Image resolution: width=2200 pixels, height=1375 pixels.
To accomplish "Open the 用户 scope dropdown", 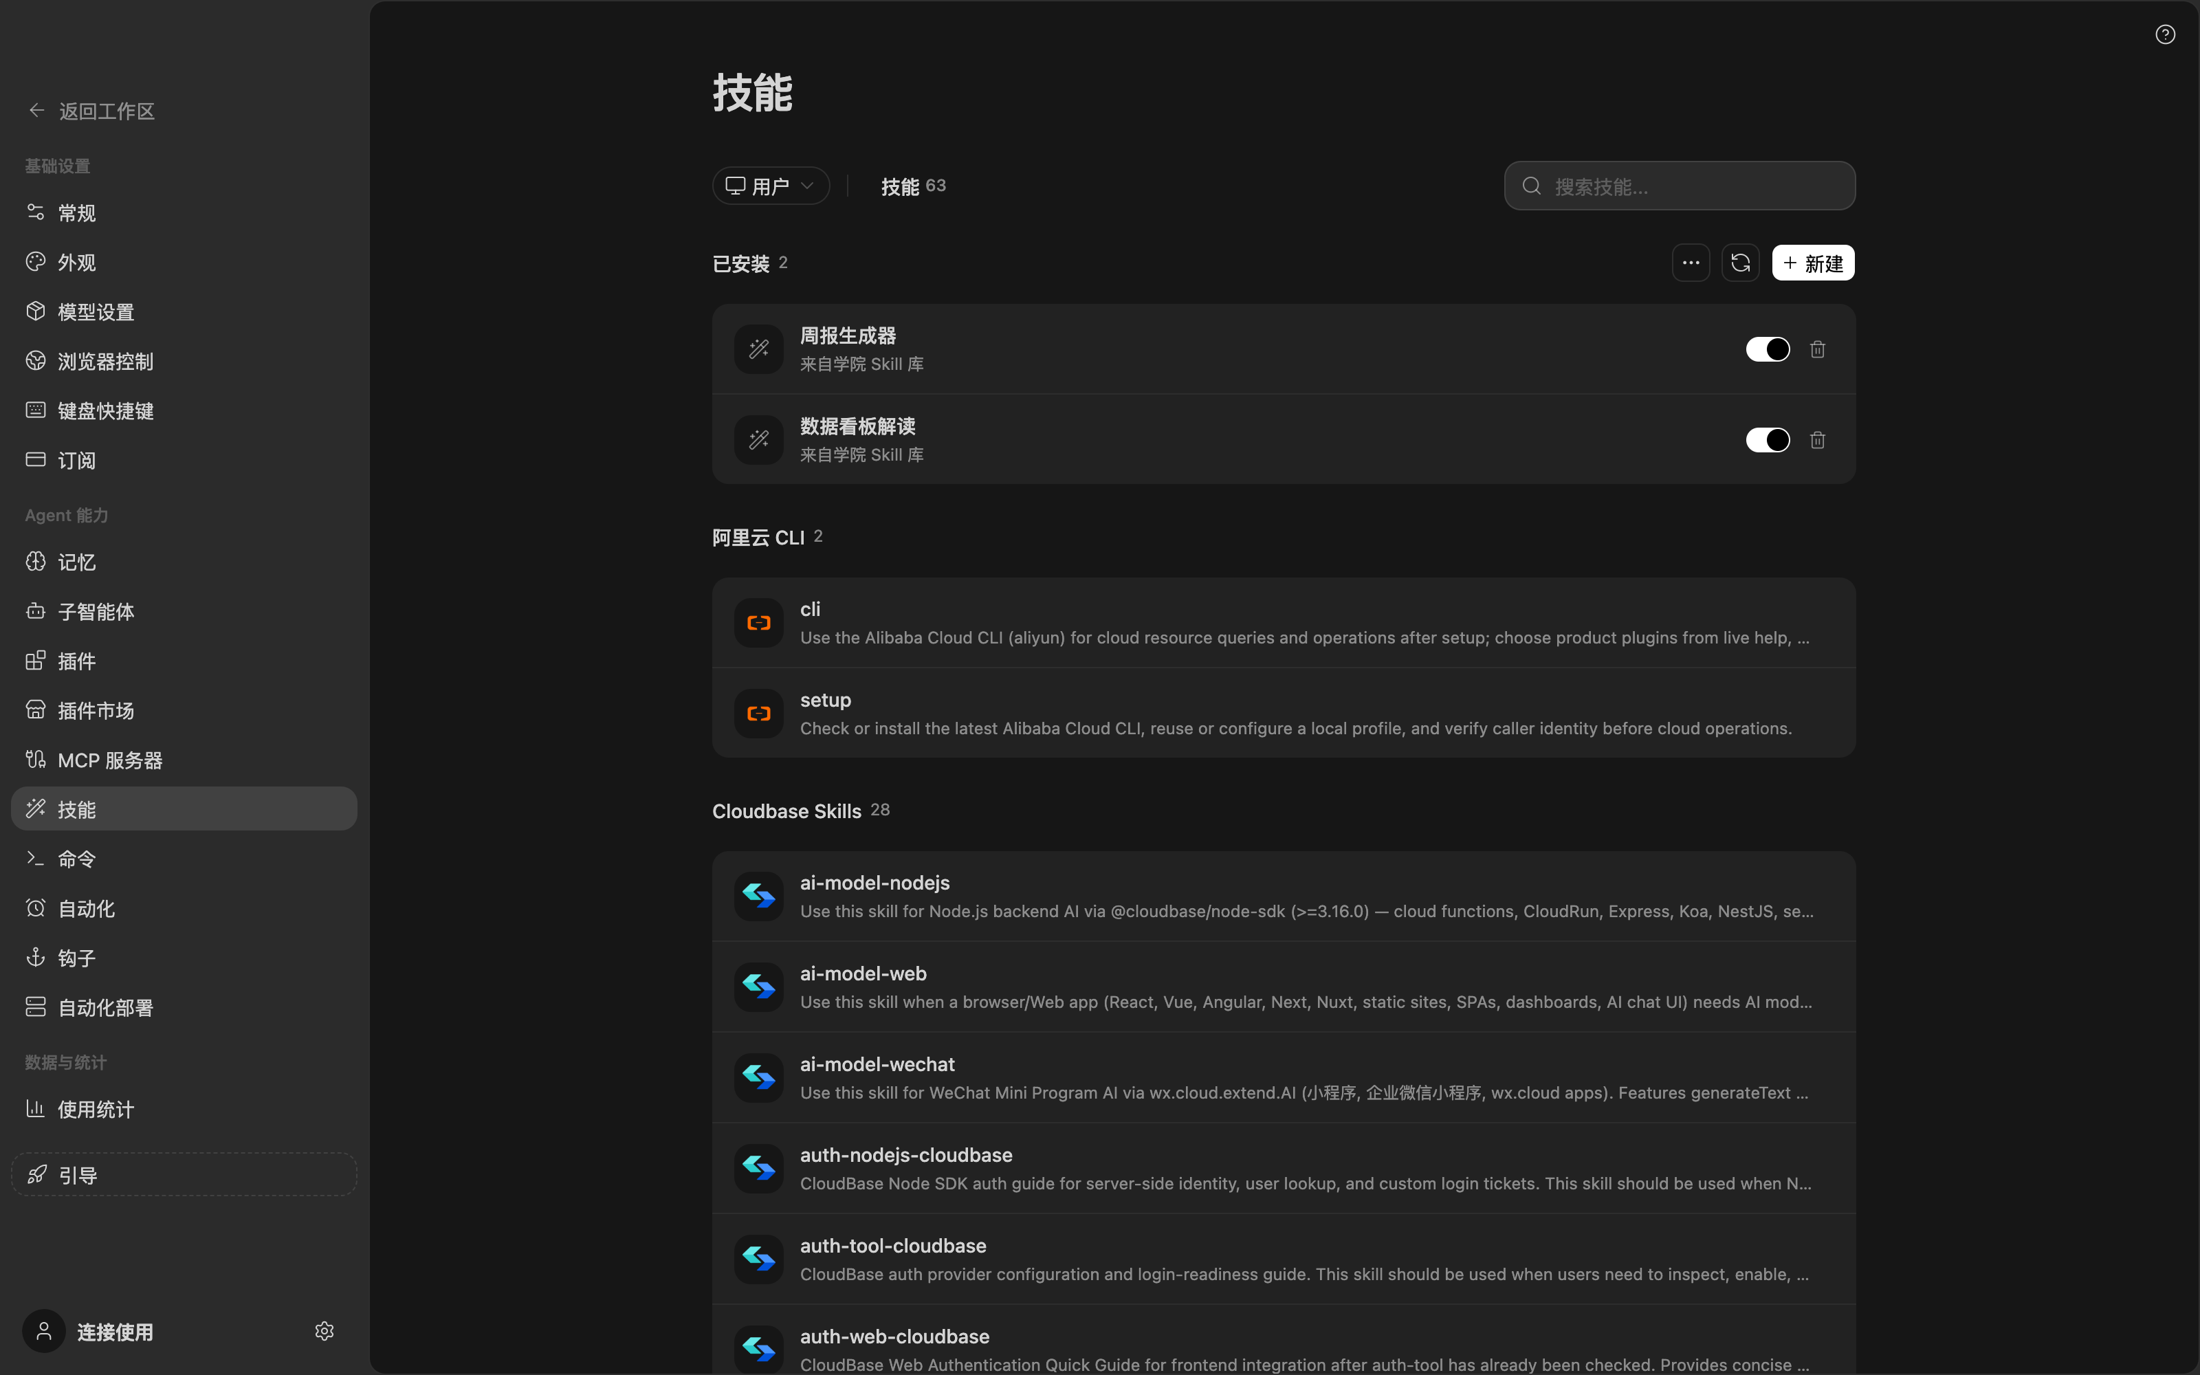I will [770, 186].
